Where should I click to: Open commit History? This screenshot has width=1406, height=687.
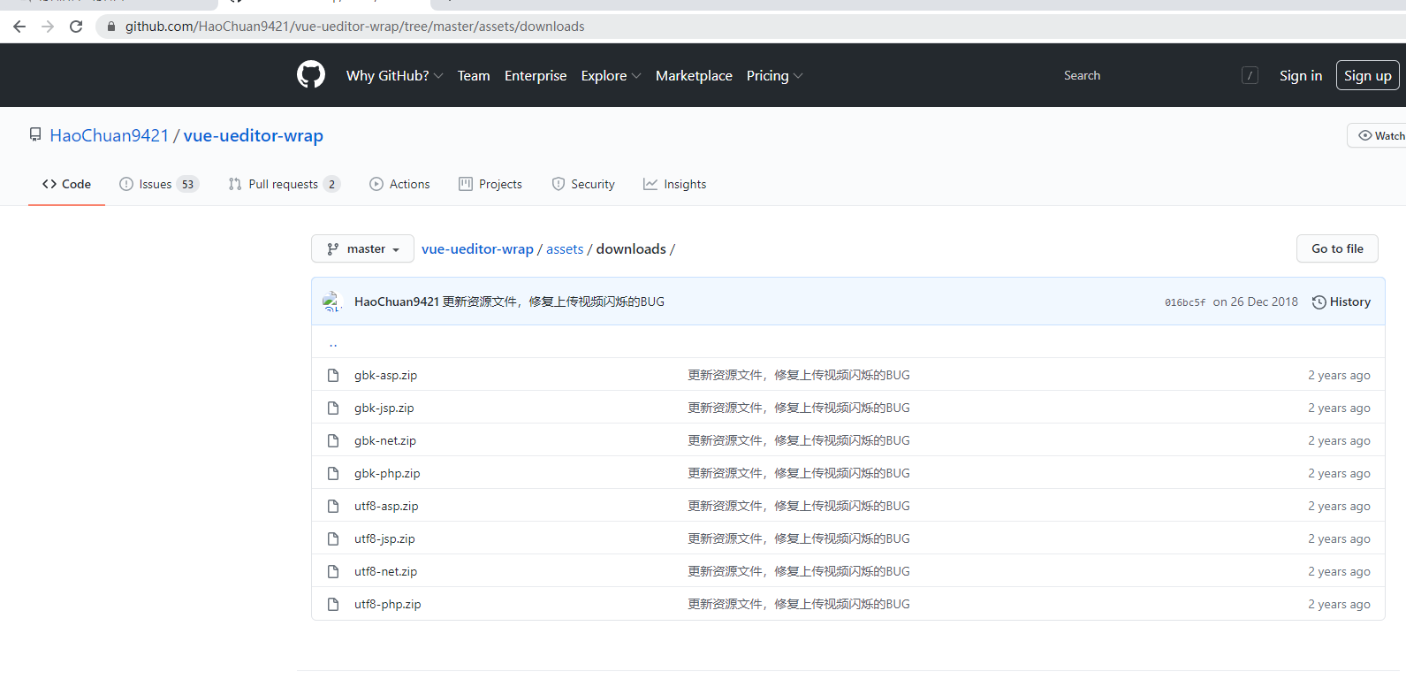[x=1341, y=302]
